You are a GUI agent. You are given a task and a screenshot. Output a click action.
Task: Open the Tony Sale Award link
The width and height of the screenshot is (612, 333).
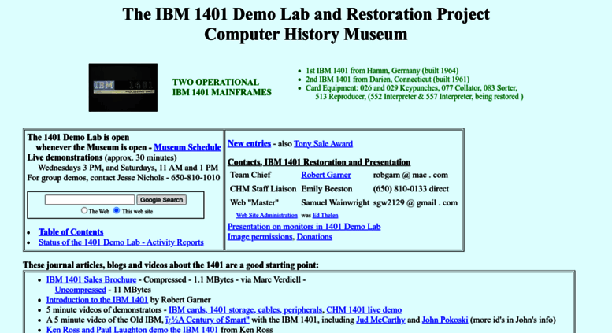pyautogui.click(x=323, y=144)
